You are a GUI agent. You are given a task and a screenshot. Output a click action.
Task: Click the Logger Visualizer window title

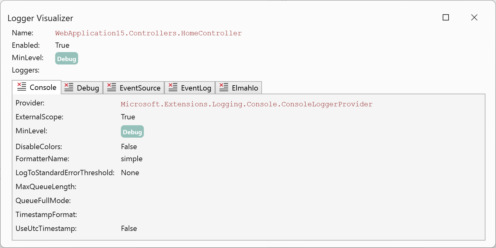[x=40, y=18]
